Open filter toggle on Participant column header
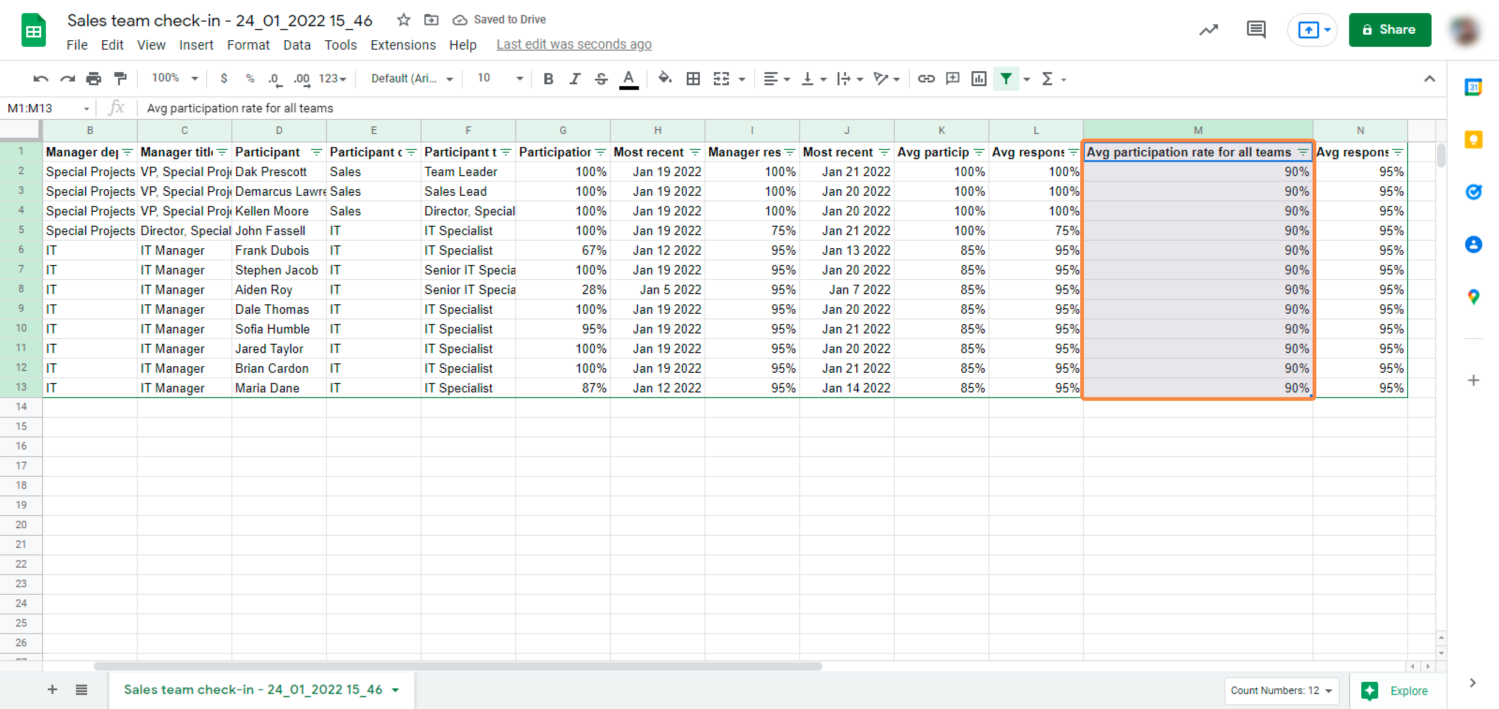Image resolution: width=1499 pixels, height=709 pixels. tap(316, 152)
